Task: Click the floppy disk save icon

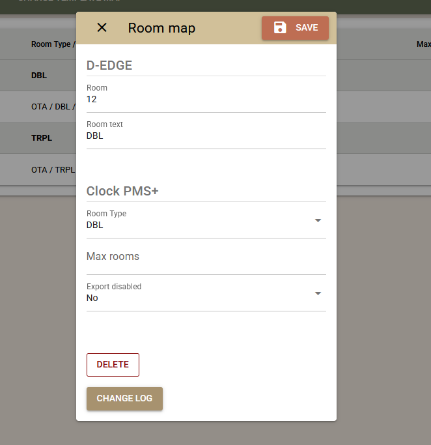Action: [x=280, y=28]
